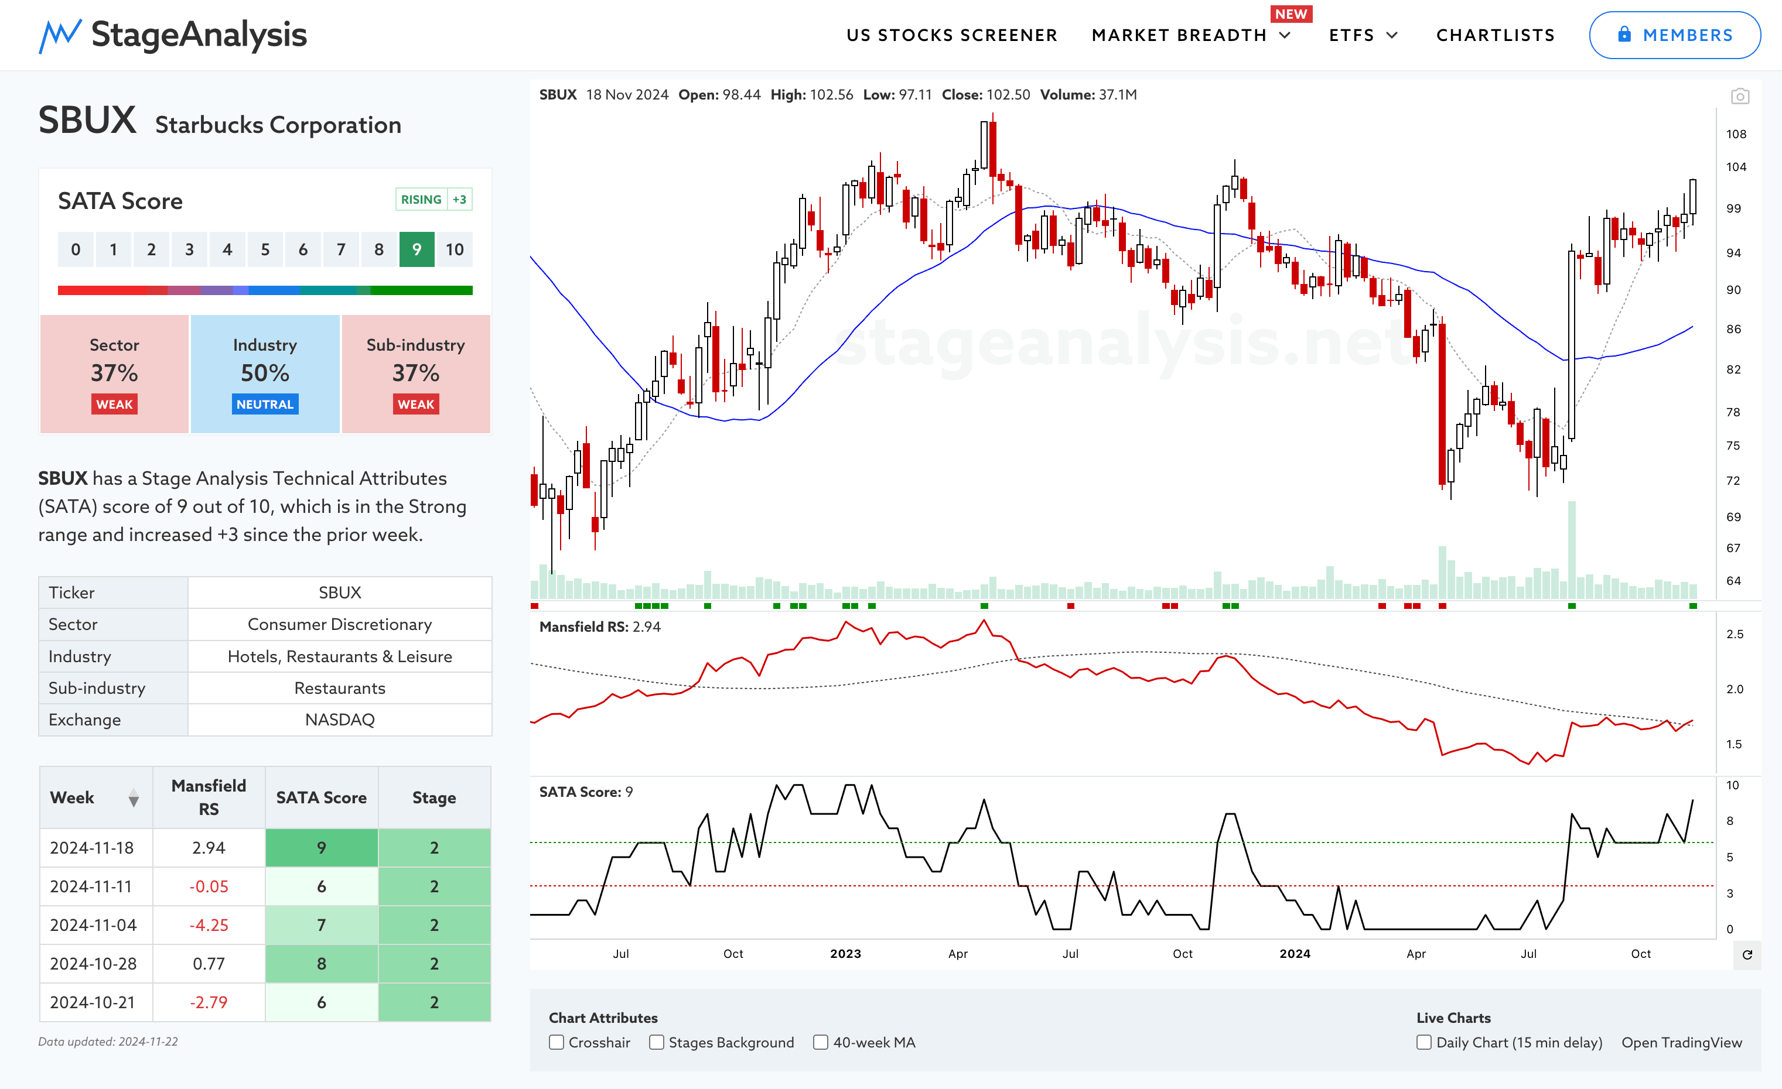
Task: Click Consumer Discretionary sector value
Action: [x=340, y=624]
